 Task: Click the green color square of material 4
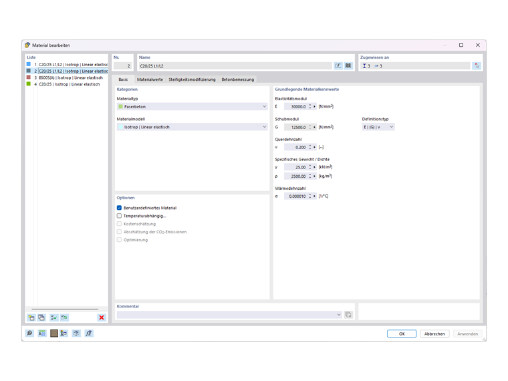[x=29, y=84]
